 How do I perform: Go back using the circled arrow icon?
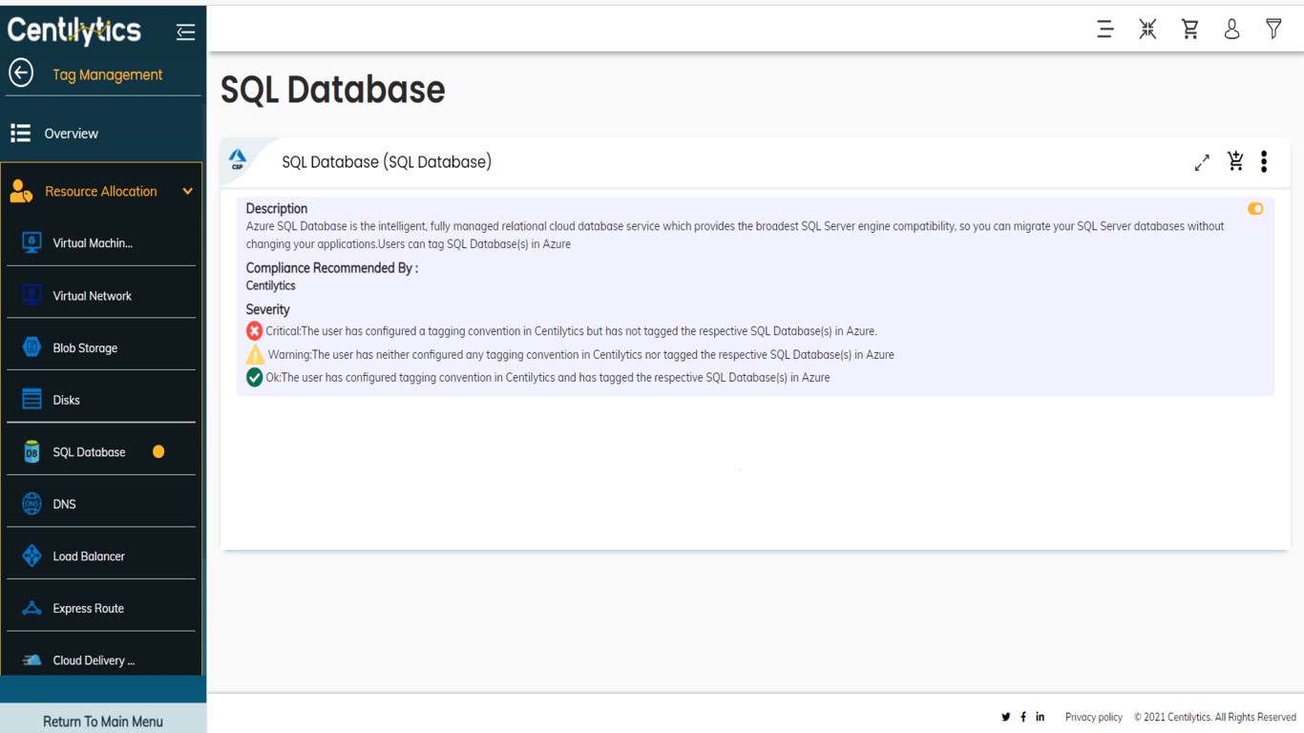pos(21,73)
